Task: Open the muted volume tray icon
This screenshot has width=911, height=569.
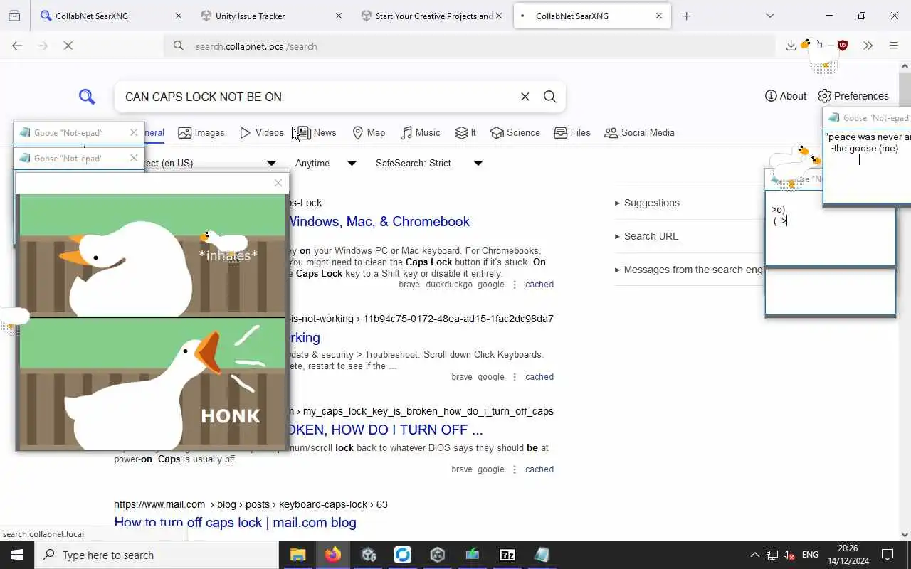Action: tap(789, 555)
